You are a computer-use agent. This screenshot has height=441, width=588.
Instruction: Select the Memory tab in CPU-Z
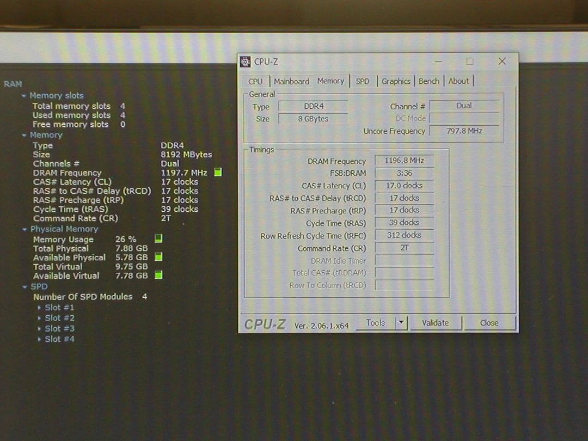[x=330, y=81]
